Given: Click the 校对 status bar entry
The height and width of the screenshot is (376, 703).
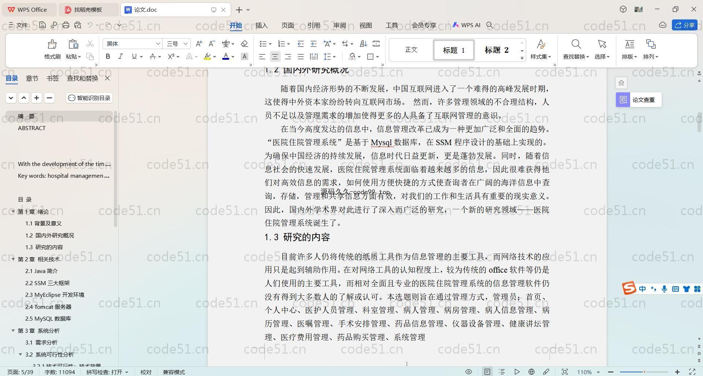Looking at the screenshot, I should click(146, 372).
